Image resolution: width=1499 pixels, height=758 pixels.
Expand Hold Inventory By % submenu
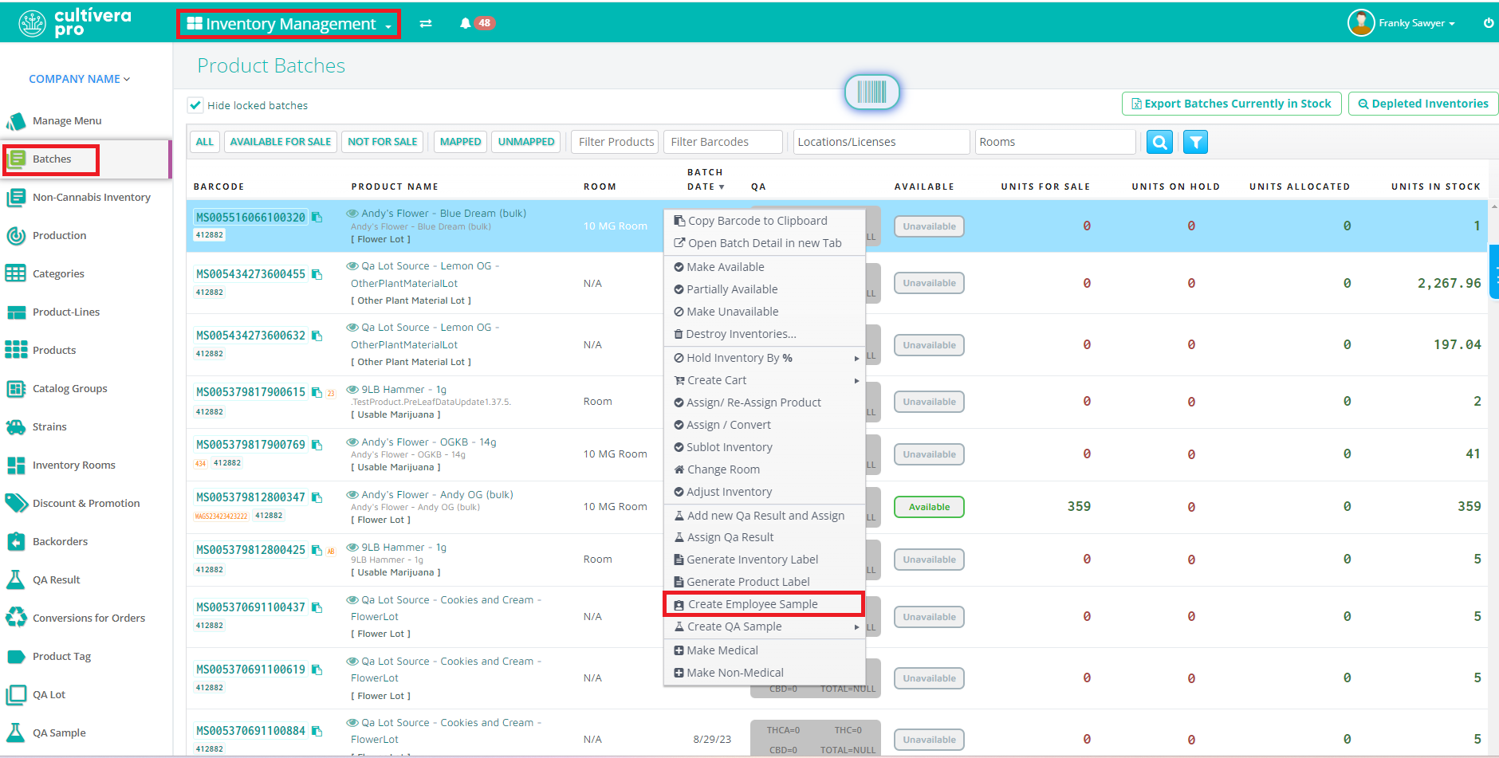coord(765,358)
